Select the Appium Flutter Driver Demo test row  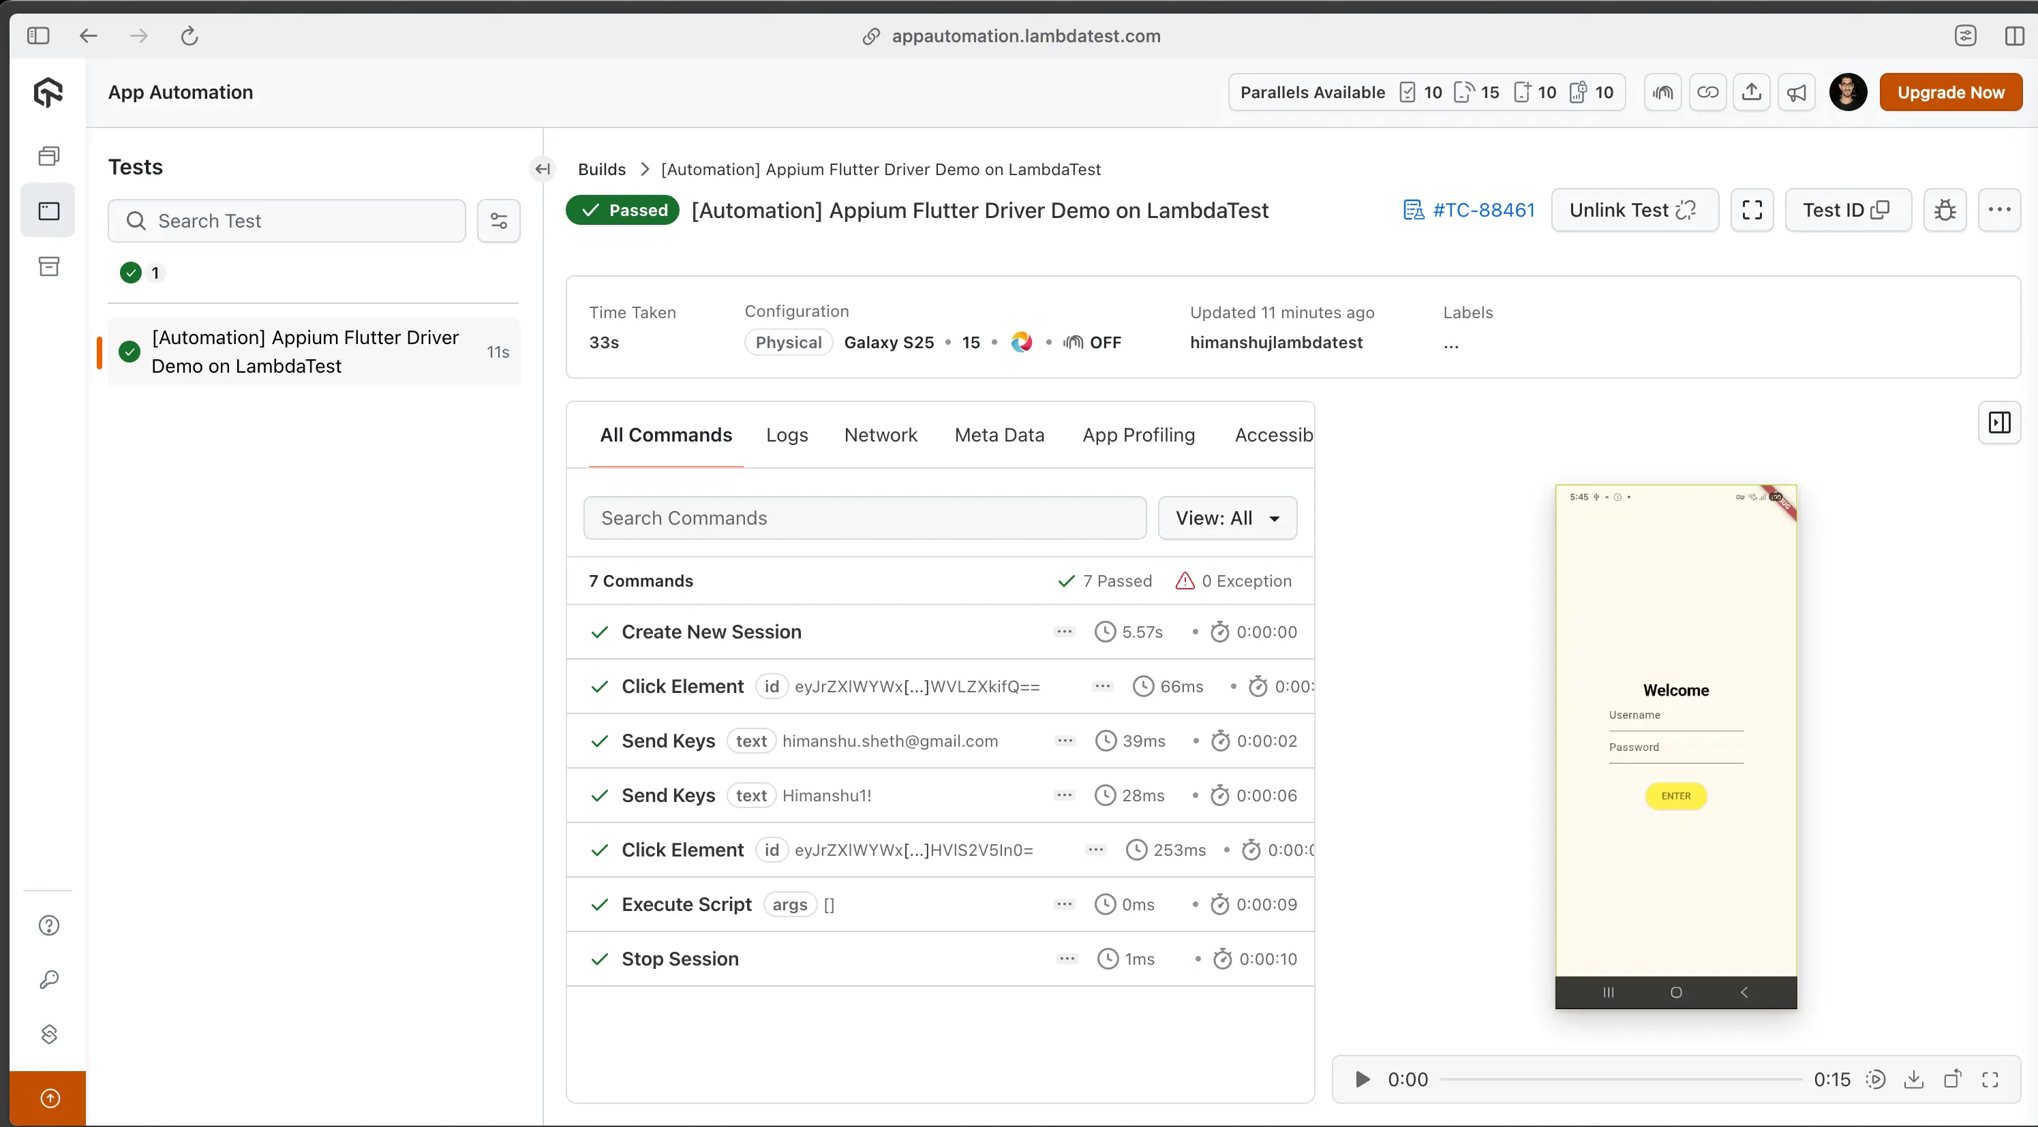314,352
